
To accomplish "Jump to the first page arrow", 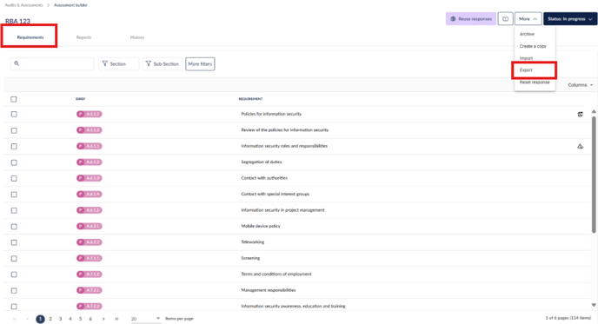I will (x=15, y=319).
